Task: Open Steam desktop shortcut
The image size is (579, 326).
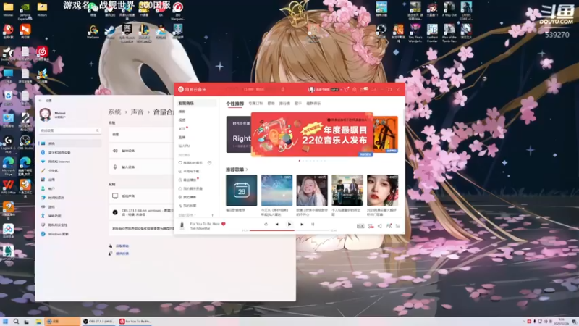Action: 110,32
